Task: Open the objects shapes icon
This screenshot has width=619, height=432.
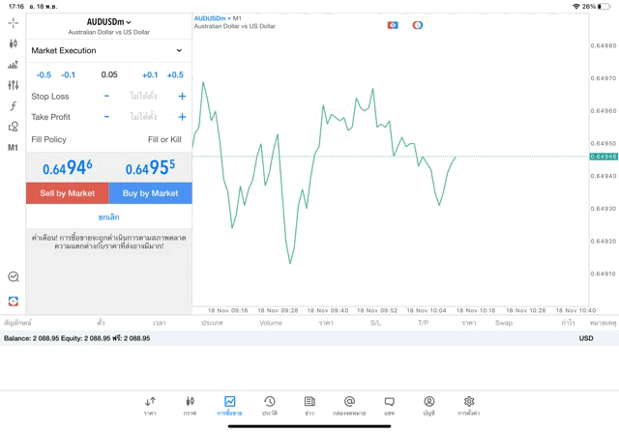Action: [13, 127]
